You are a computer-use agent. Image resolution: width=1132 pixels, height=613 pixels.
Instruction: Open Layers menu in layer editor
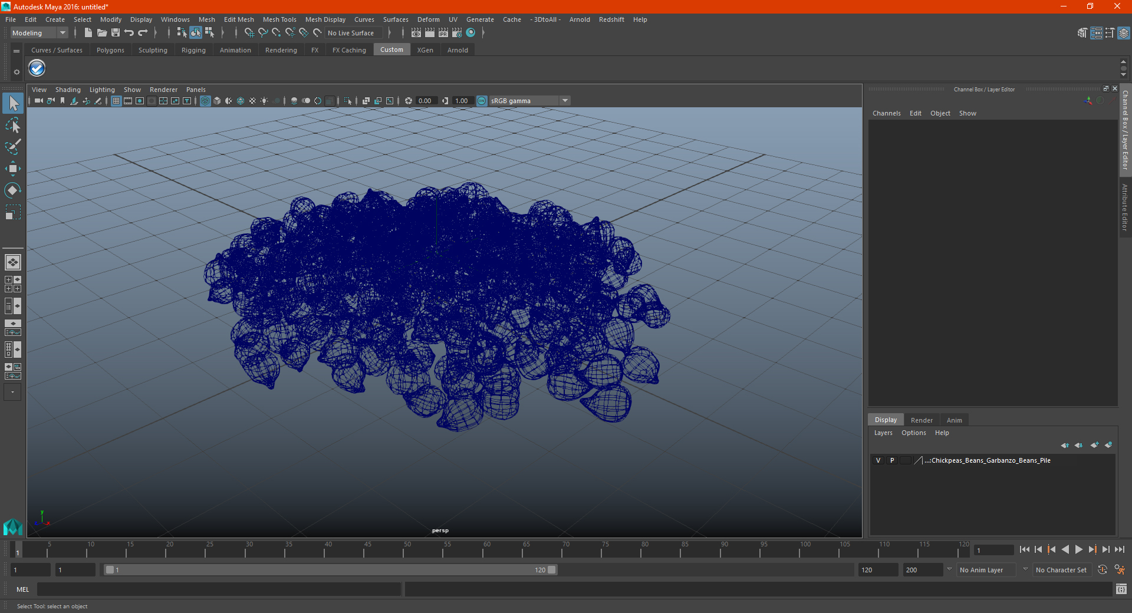pyautogui.click(x=883, y=433)
